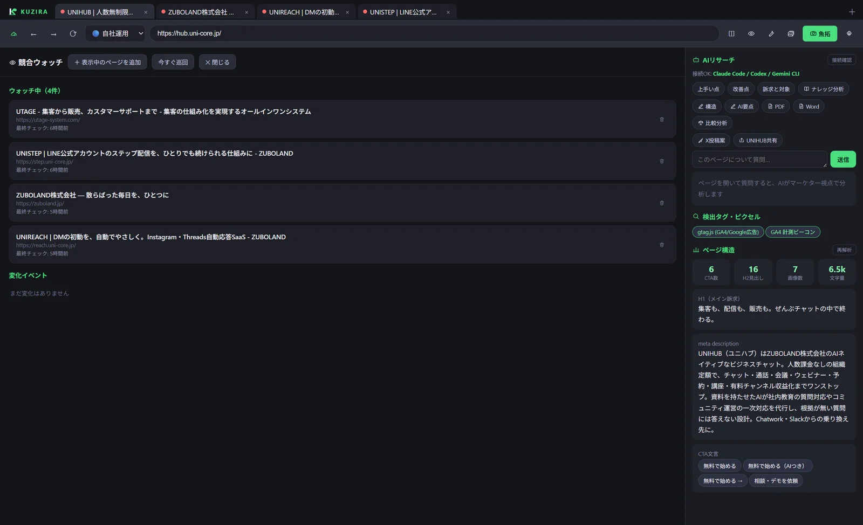
Task: Click the CTA数 stat card
Action: 711,272
